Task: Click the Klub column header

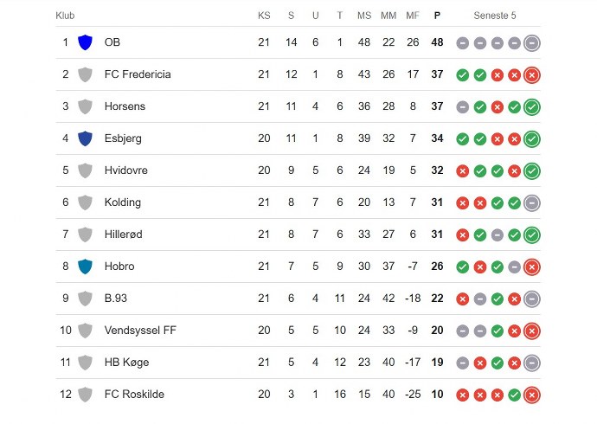Action: coord(65,16)
